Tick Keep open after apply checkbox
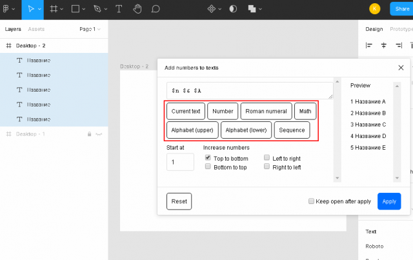This screenshot has width=413, height=260. click(x=312, y=201)
